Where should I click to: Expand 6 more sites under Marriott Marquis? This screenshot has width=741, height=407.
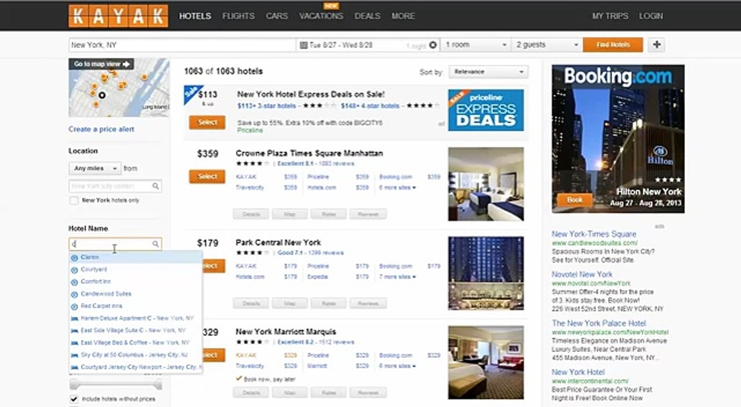(397, 366)
